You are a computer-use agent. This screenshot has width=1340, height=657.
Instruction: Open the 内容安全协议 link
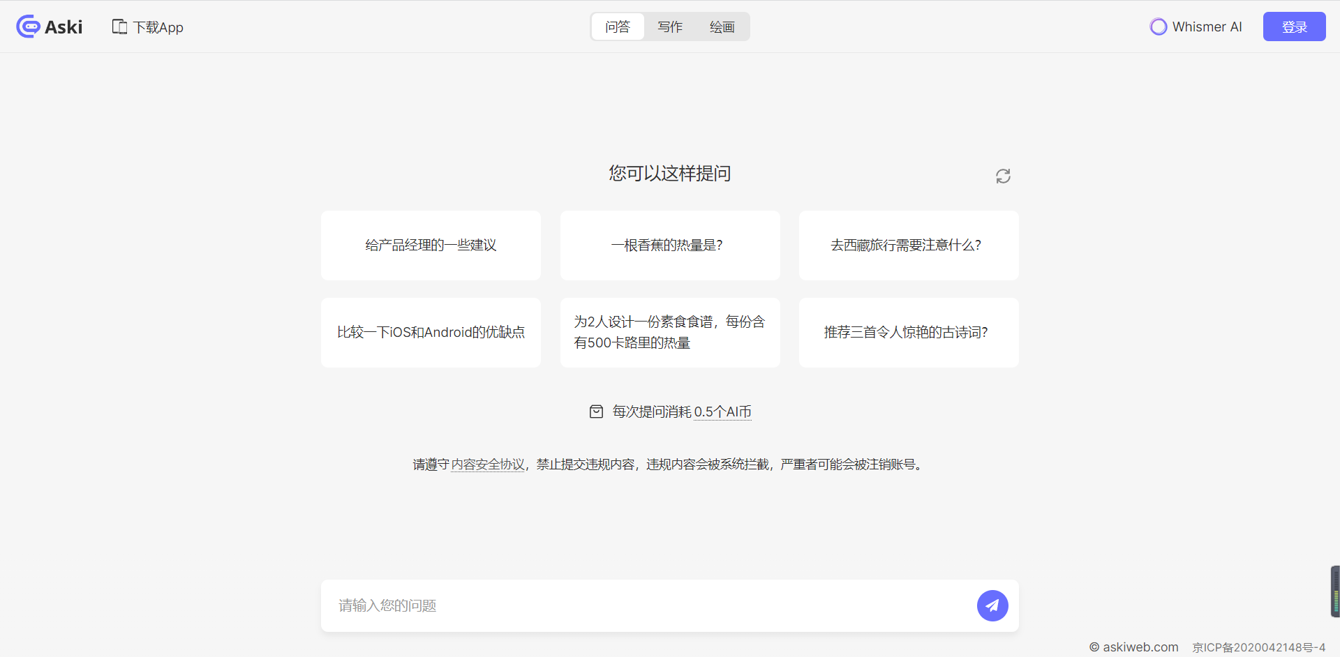click(x=488, y=465)
